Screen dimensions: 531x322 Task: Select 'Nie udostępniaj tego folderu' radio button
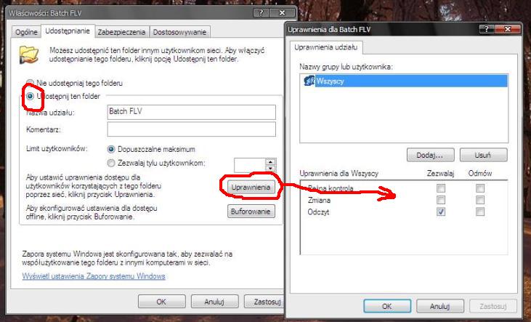pyautogui.click(x=30, y=83)
